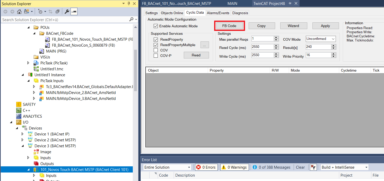Open the Diagnosis tab
The height and width of the screenshot is (181, 384).
pyautogui.click(x=240, y=13)
